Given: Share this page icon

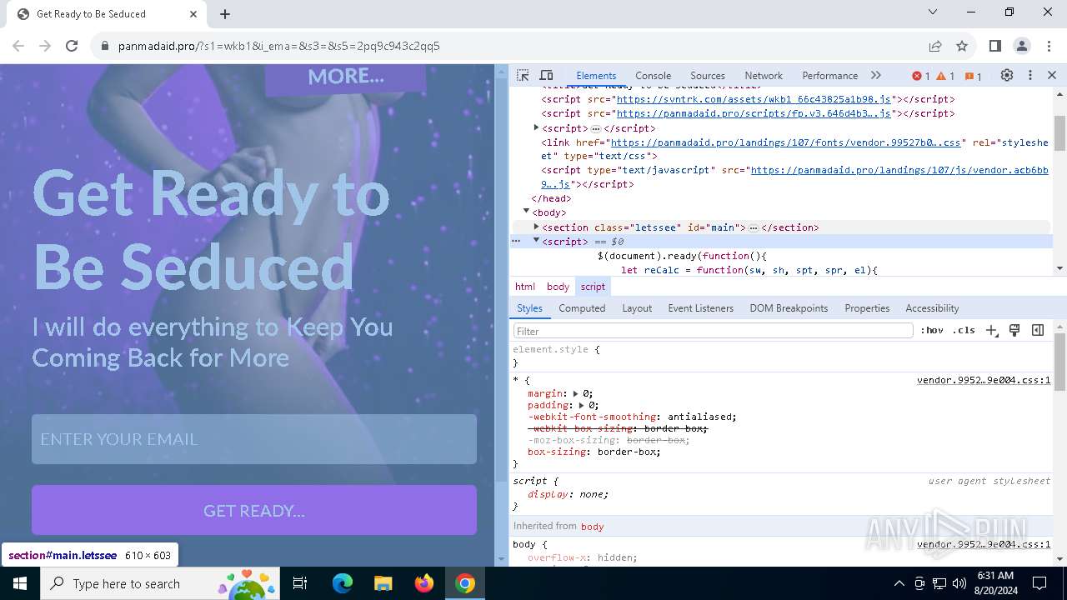Looking at the screenshot, I should pos(935,46).
